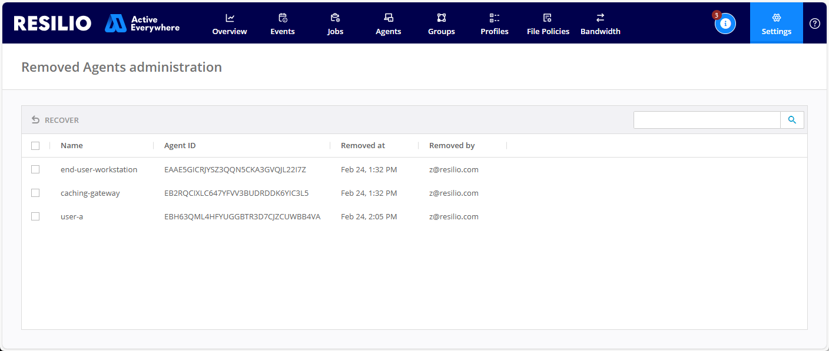This screenshot has height=351, width=829.
Task: Open the Bandwidth settings page
Action: point(600,24)
